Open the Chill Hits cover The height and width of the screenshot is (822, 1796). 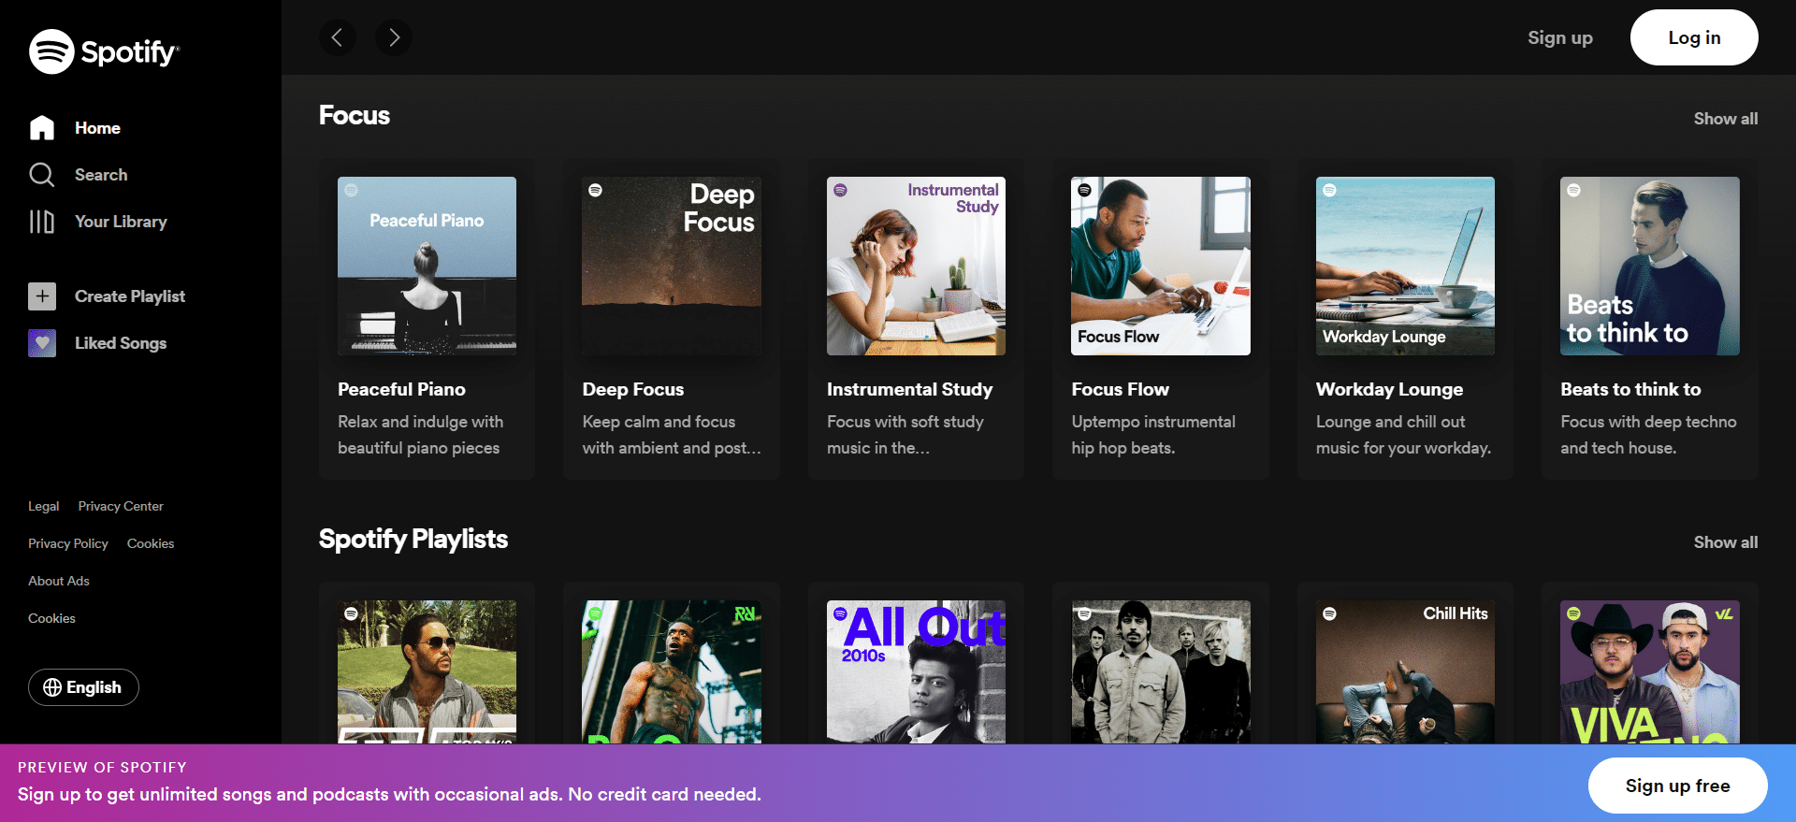pos(1405,671)
